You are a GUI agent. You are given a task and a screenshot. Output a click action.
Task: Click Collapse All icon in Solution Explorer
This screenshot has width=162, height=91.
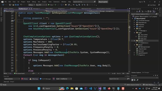click(x=148, y=11)
